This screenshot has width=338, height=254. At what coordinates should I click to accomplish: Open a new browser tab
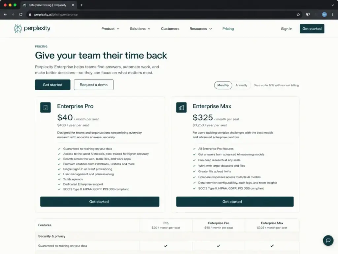pyautogui.click(x=82, y=5)
